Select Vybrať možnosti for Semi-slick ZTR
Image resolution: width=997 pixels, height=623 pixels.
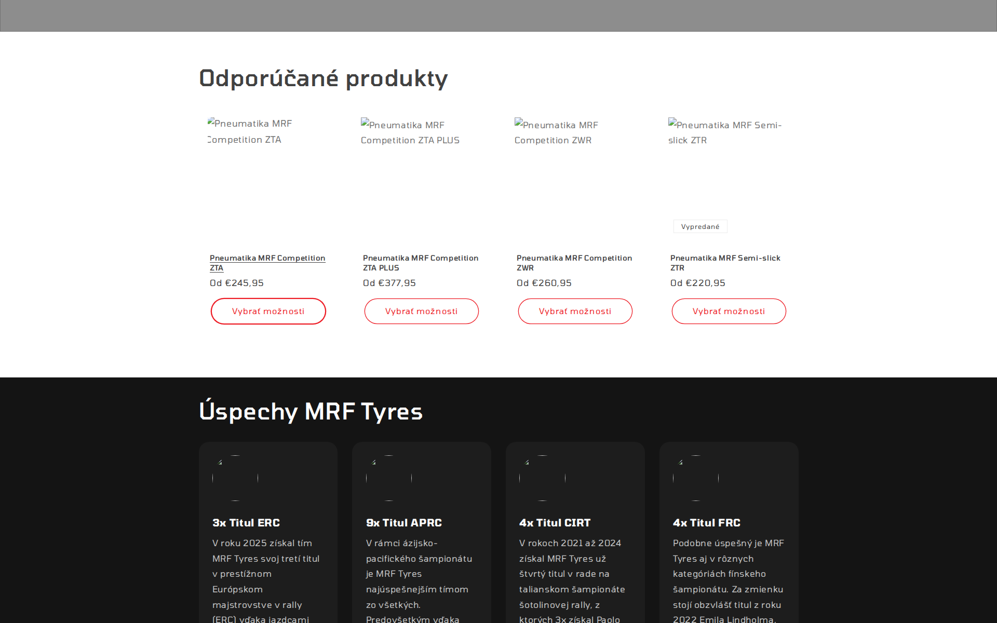pos(729,311)
